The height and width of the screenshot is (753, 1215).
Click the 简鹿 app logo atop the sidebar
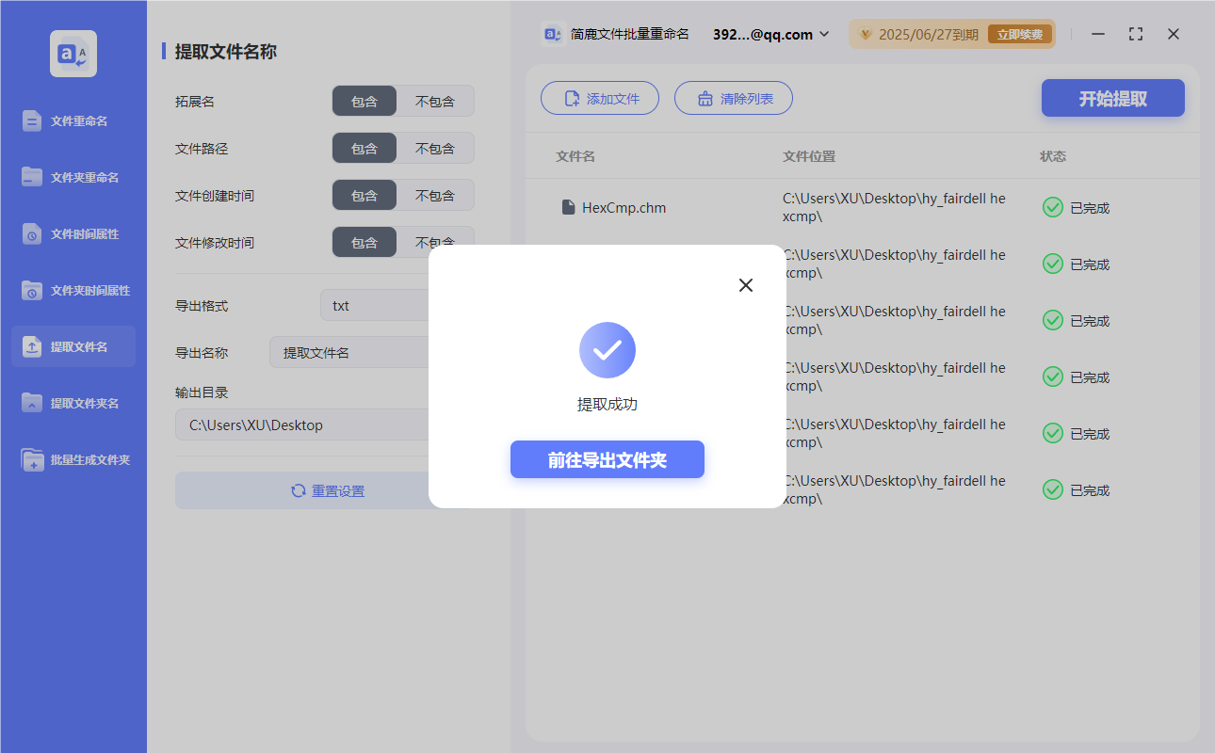[x=73, y=54]
